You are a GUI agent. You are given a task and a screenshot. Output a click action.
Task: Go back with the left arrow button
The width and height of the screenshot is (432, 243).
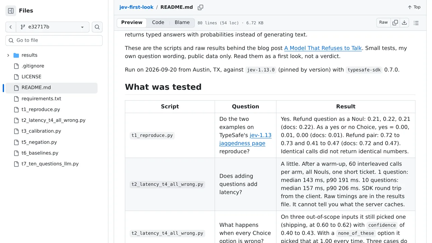(10, 27)
